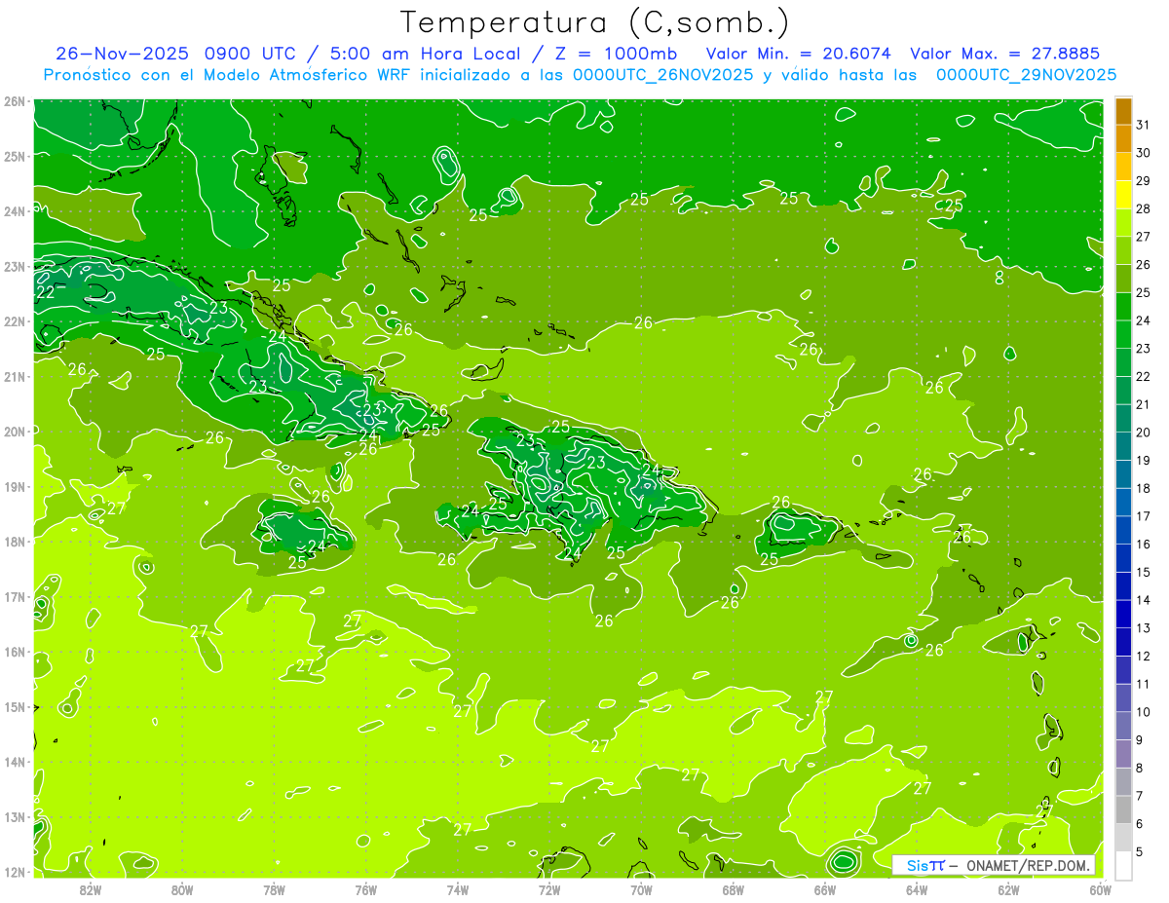Click the dark blue swatch between 13 and 14
The width and height of the screenshot is (1169, 903).
coord(1123,614)
